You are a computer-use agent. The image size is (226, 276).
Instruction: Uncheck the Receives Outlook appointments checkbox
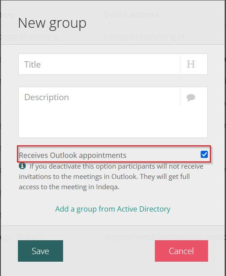(x=204, y=154)
